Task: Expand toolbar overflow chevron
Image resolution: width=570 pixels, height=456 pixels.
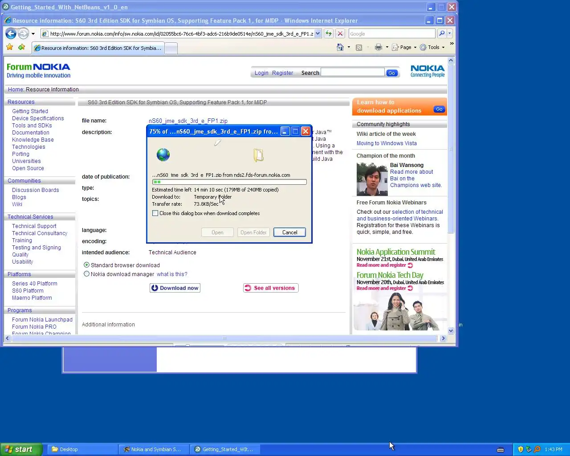Action: (452, 44)
